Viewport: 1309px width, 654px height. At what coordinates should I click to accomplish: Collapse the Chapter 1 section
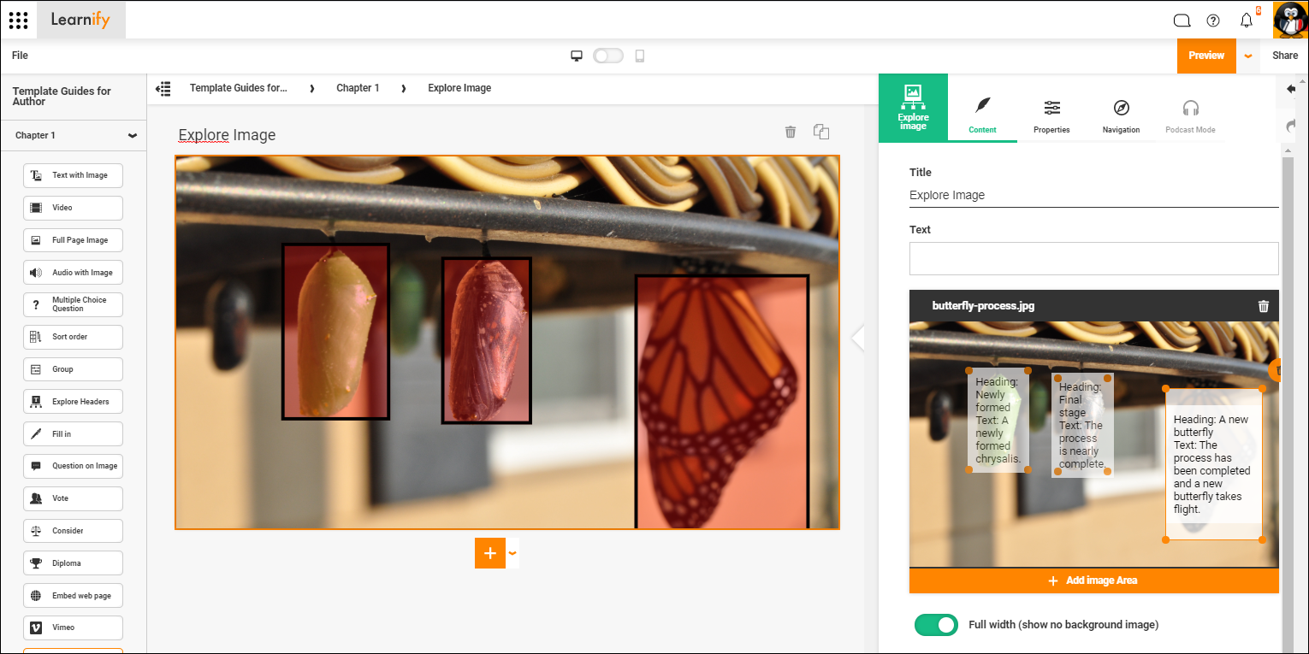coord(133,135)
